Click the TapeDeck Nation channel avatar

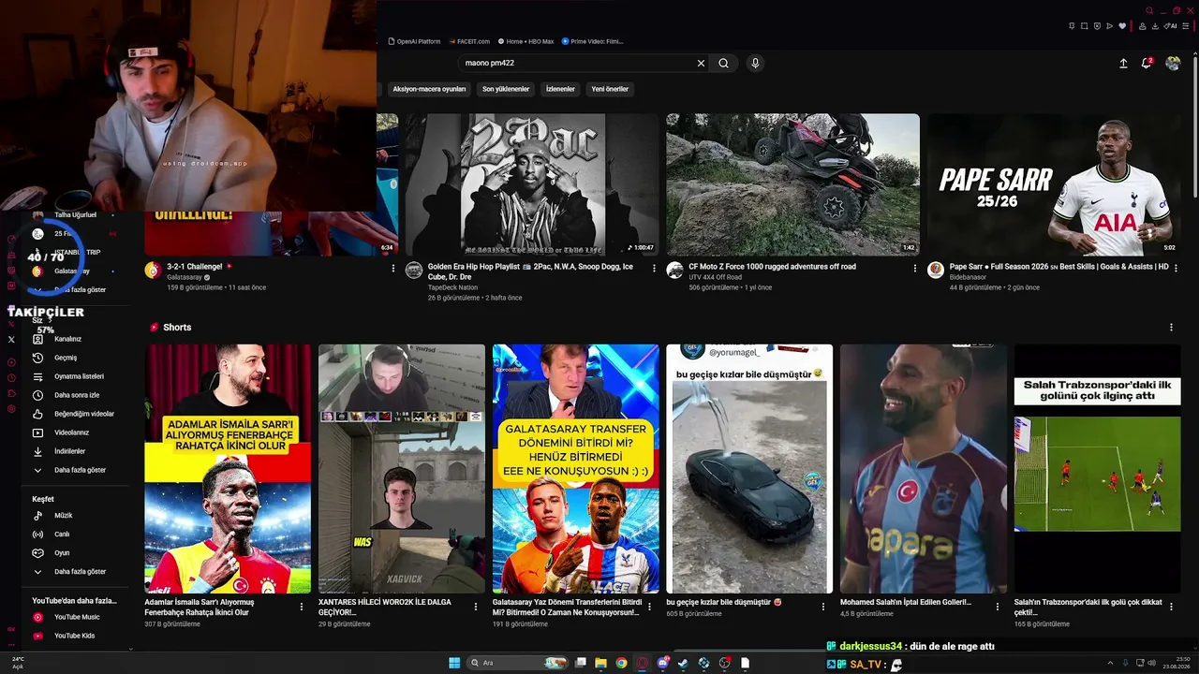[413, 271]
